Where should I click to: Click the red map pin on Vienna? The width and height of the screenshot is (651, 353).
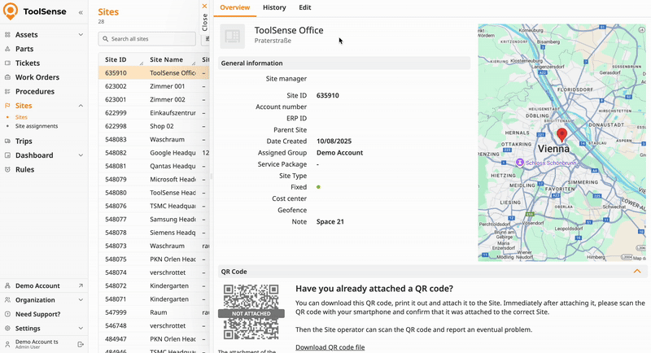pyautogui.click(x=561, y=135)
